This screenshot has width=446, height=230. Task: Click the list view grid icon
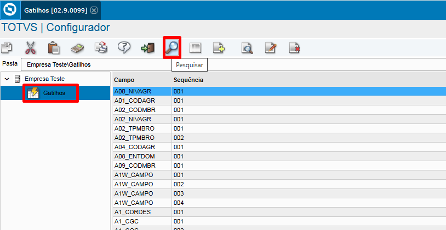point(195,48)
